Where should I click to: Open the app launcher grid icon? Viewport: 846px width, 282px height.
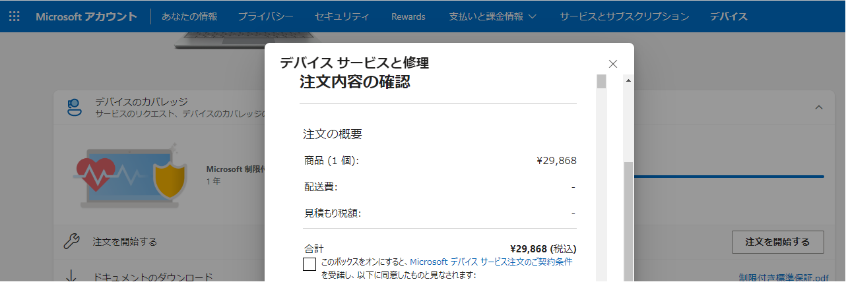pyautogui.click(x=14, y=16)
